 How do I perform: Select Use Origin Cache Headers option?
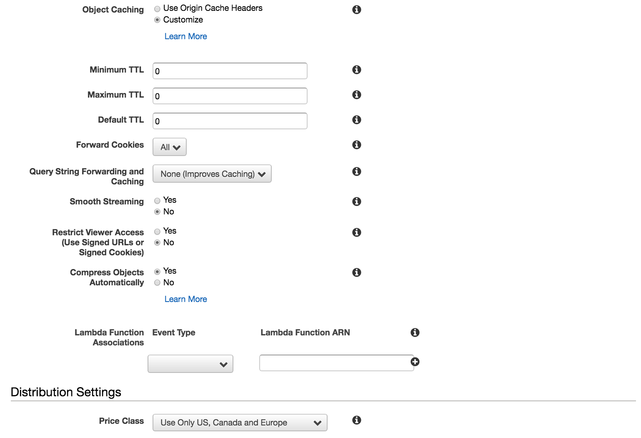157,9
